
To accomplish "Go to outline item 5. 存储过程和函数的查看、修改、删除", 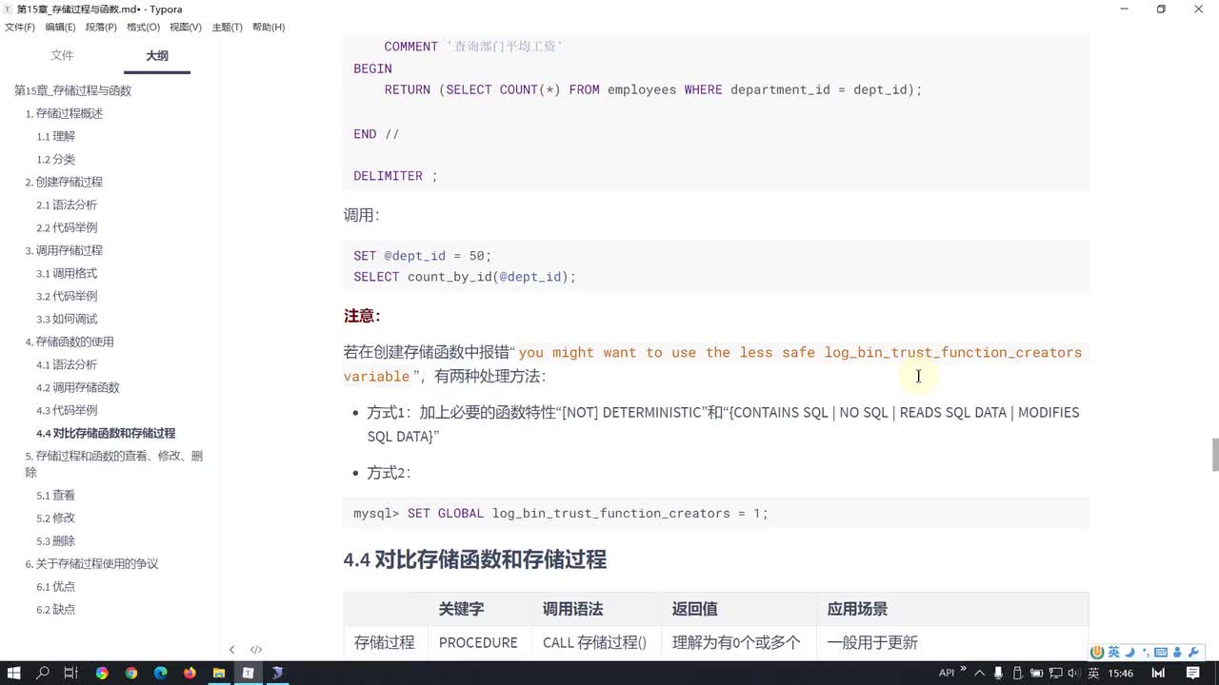I will pyautogui.click(x=113, y=463).
